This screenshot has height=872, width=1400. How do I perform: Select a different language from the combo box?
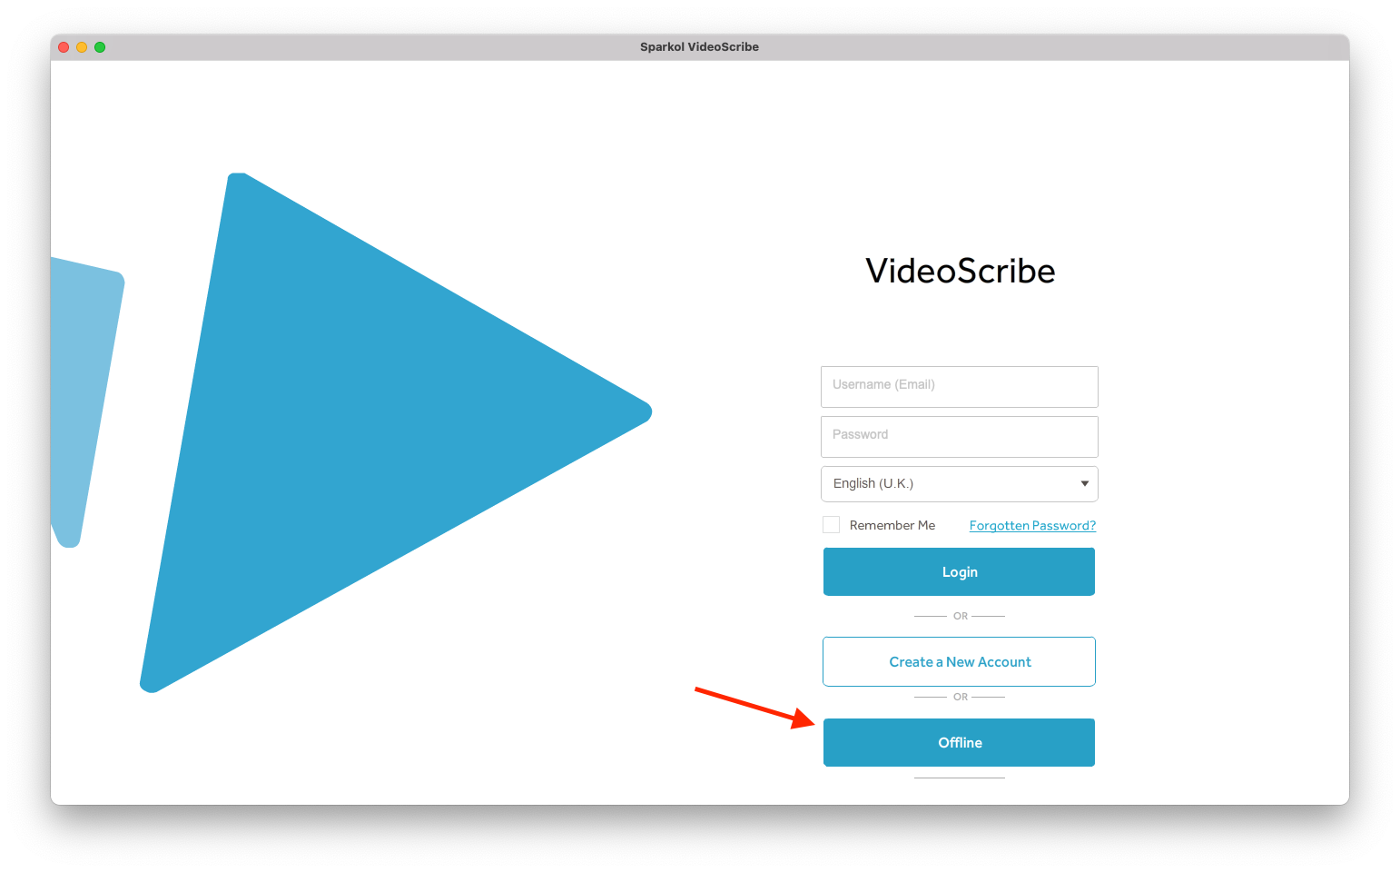coord(959,483)
